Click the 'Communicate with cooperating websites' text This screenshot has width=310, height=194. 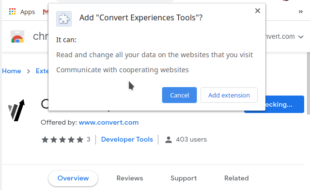pyautogui.click(x=123, y=70)
